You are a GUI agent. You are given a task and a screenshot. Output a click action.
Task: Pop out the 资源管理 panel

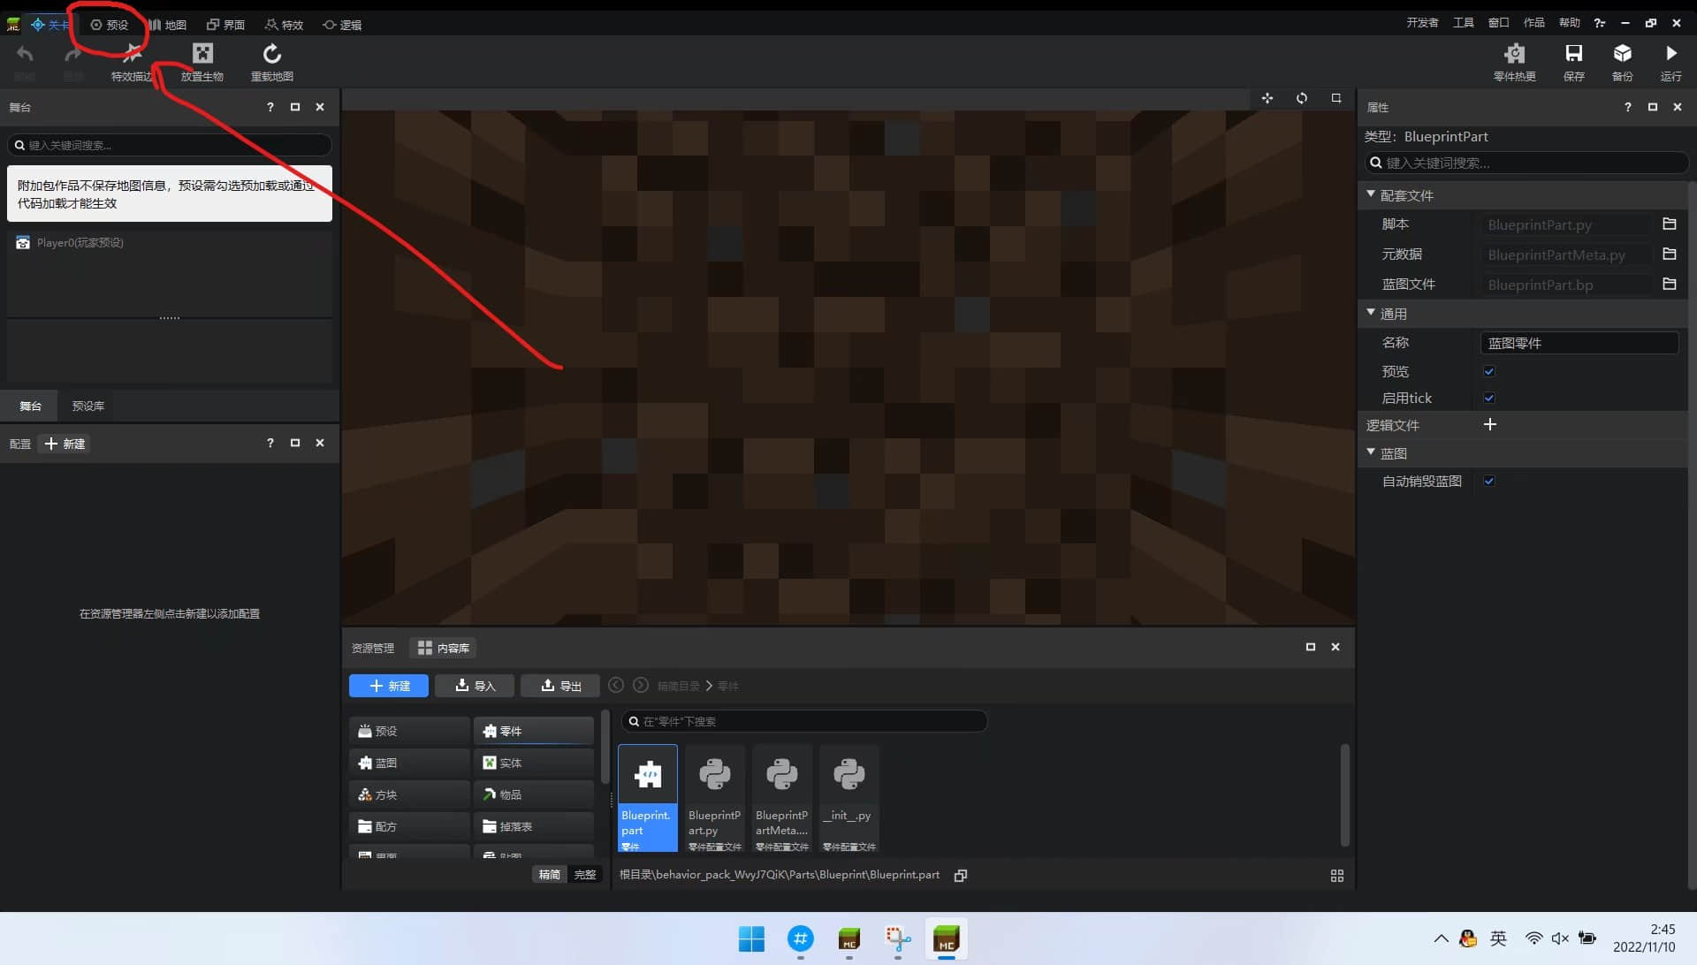(x=1311, y=647)
